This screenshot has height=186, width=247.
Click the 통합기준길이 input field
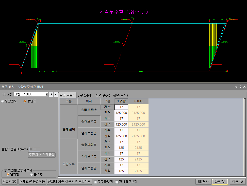[x=35, y=149]
